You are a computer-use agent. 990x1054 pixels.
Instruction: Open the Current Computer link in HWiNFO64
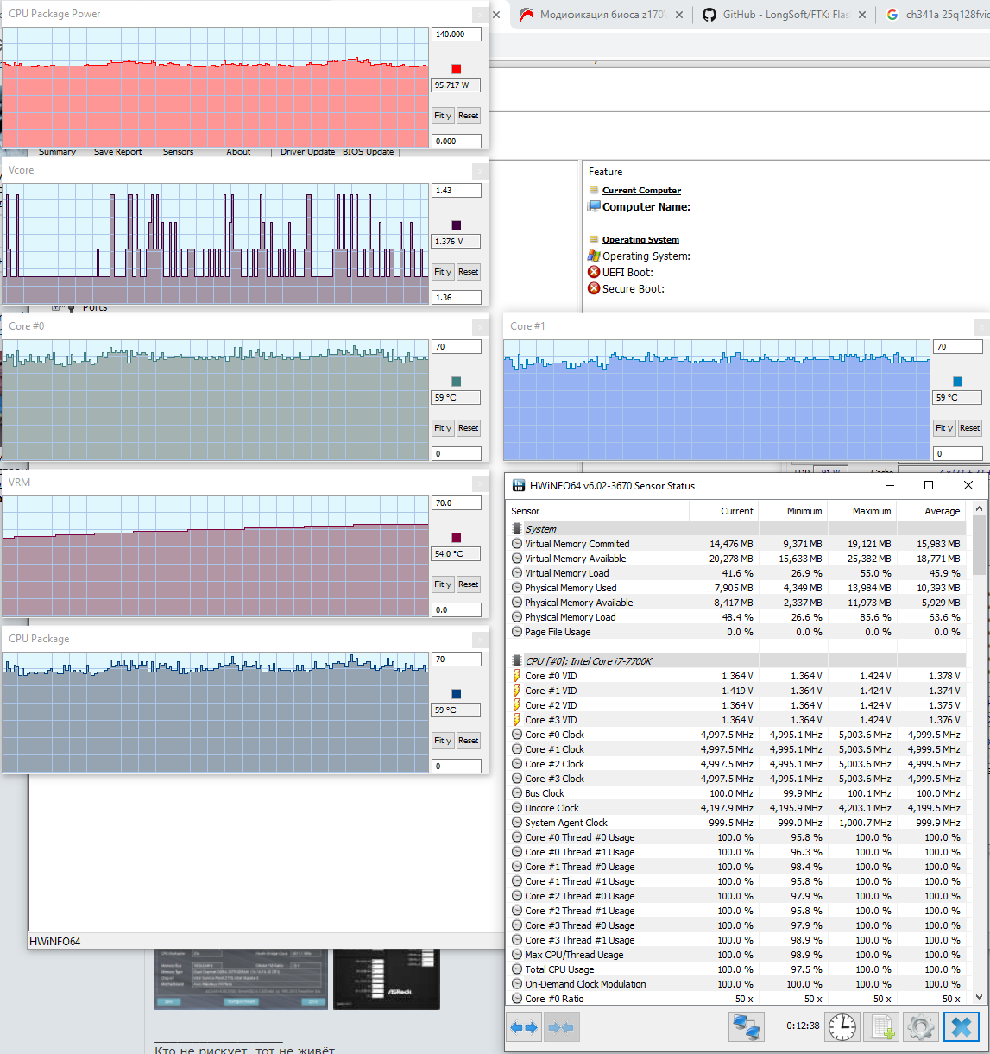641,191
